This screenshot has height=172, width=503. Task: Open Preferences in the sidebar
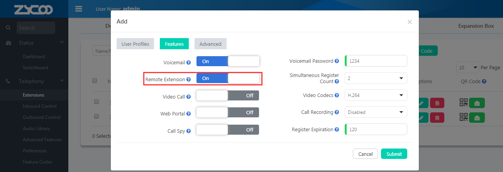point(34,151)
